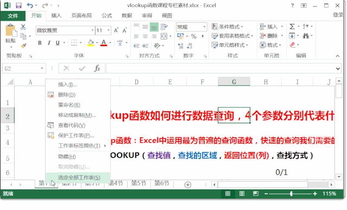Click Insert cells button in ribbon
Viewport: 347px width, 210px height.
click(x=268, y=27)
